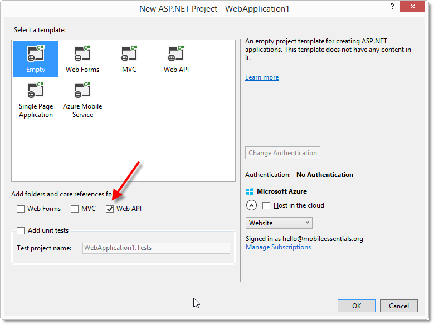Open the help question mark button
The width and height of the screenshot is (434, 325).
pos(392,6)
